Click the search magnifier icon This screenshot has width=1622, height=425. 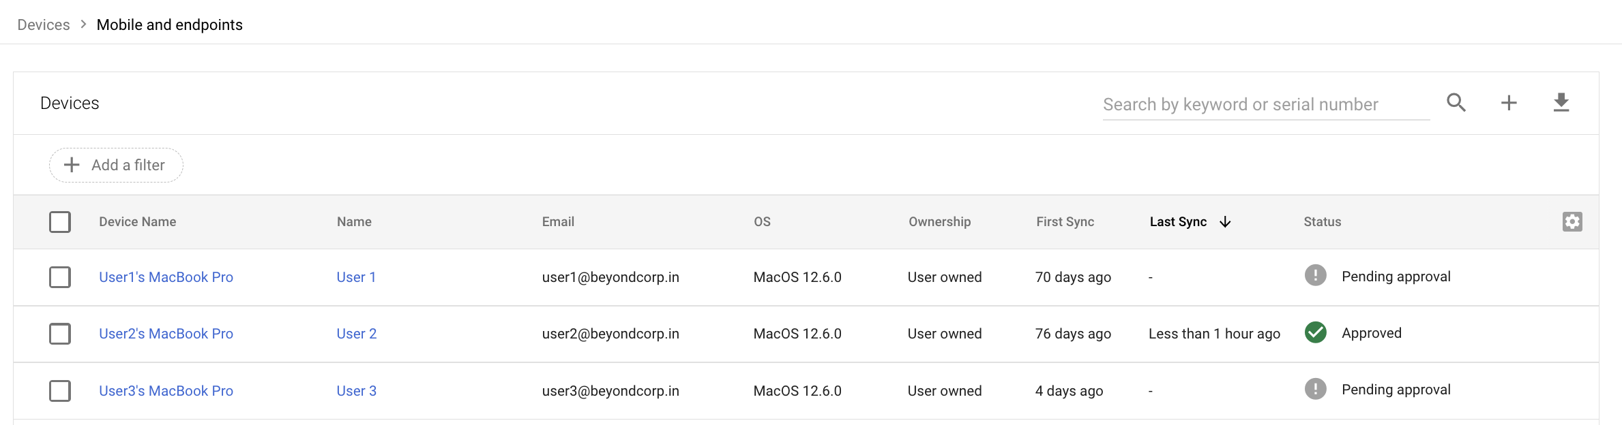tap(1456, 103)
